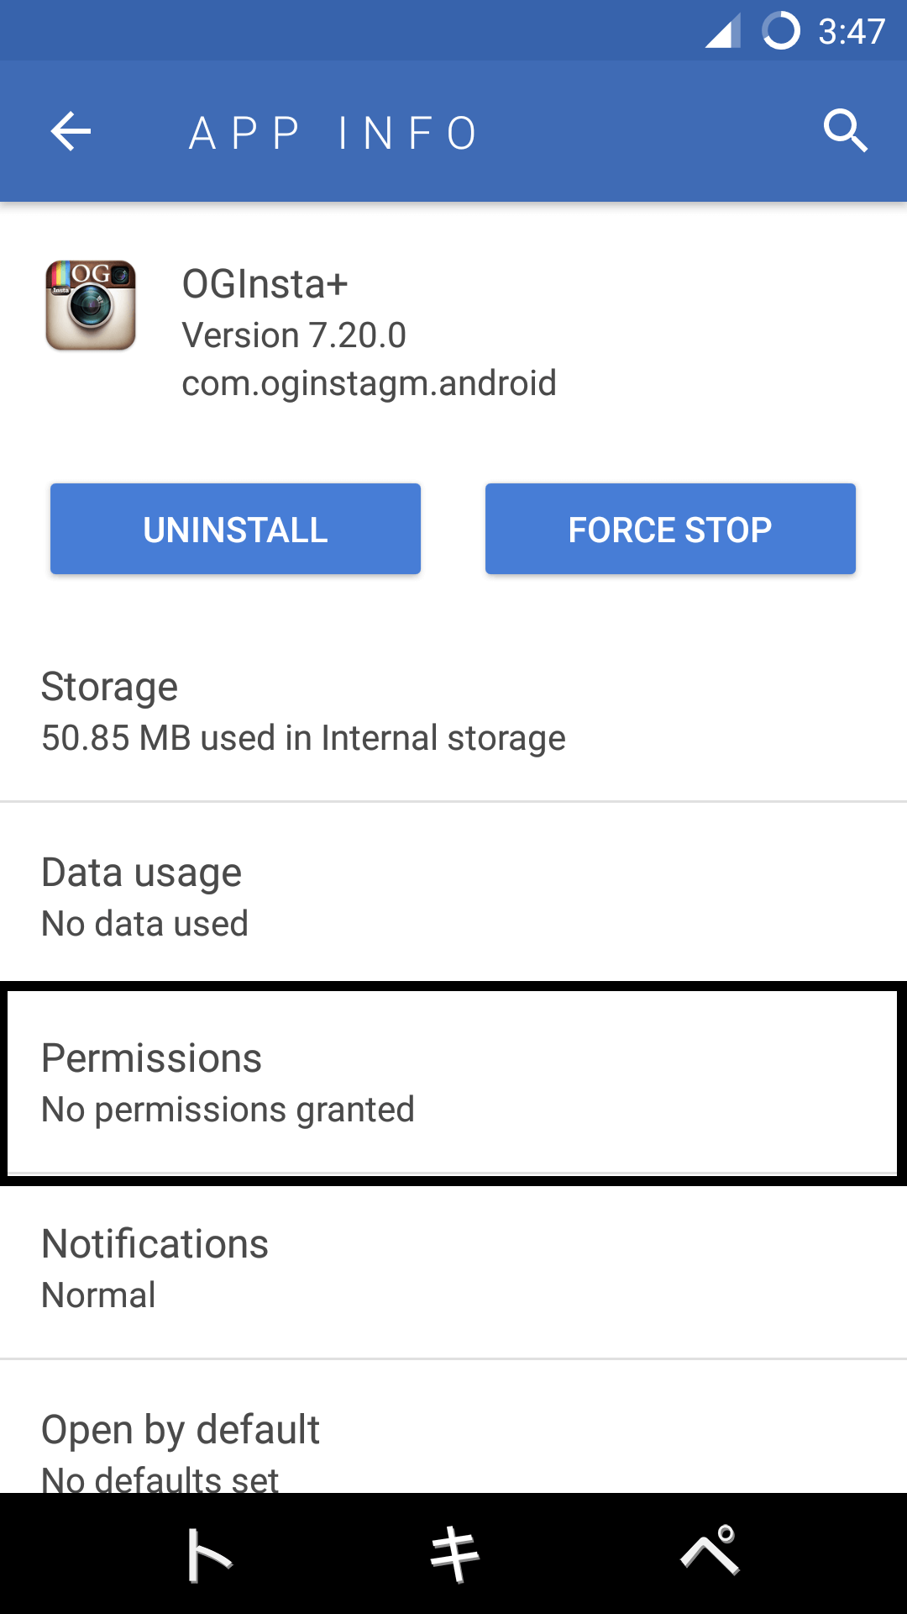Viewport: 907px width, 1614px height.
Task: Tap the back arrow in the App Info header
Action: (71, 132)
